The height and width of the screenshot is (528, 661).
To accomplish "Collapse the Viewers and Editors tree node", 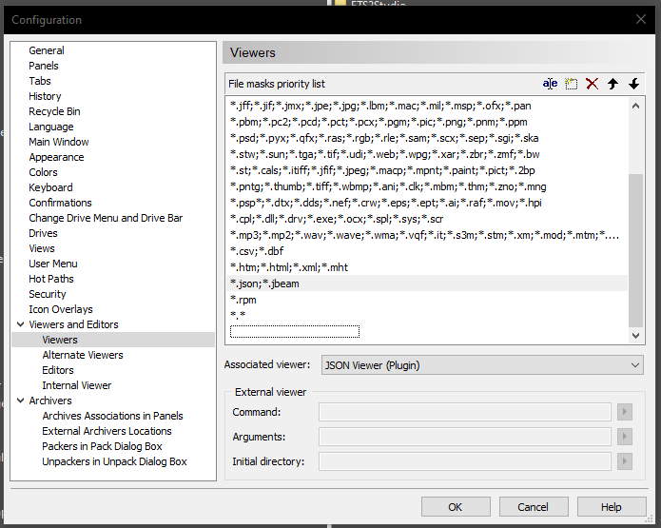I will 20,324.
